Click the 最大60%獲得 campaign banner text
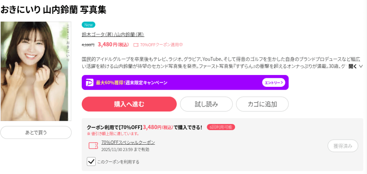This screenshot has width=367, height=174. tap(132, 83)
